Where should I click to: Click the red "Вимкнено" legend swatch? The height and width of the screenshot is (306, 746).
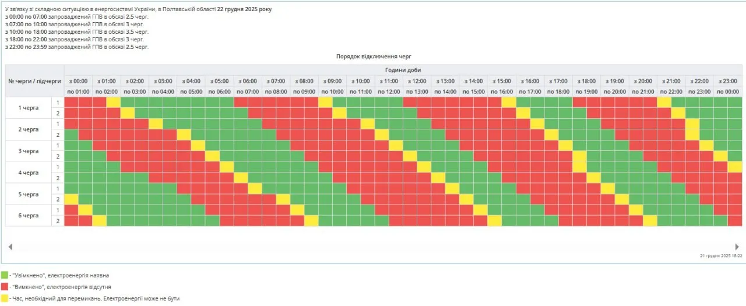tap(4, 287)
